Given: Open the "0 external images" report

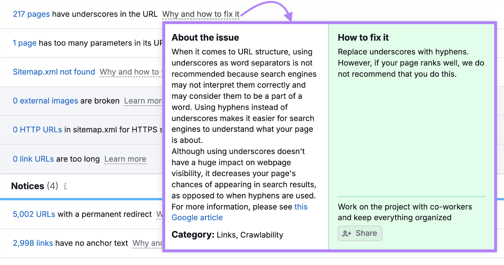Looking at the screenshot, I should pyautogui.click(x=45, y=101).
